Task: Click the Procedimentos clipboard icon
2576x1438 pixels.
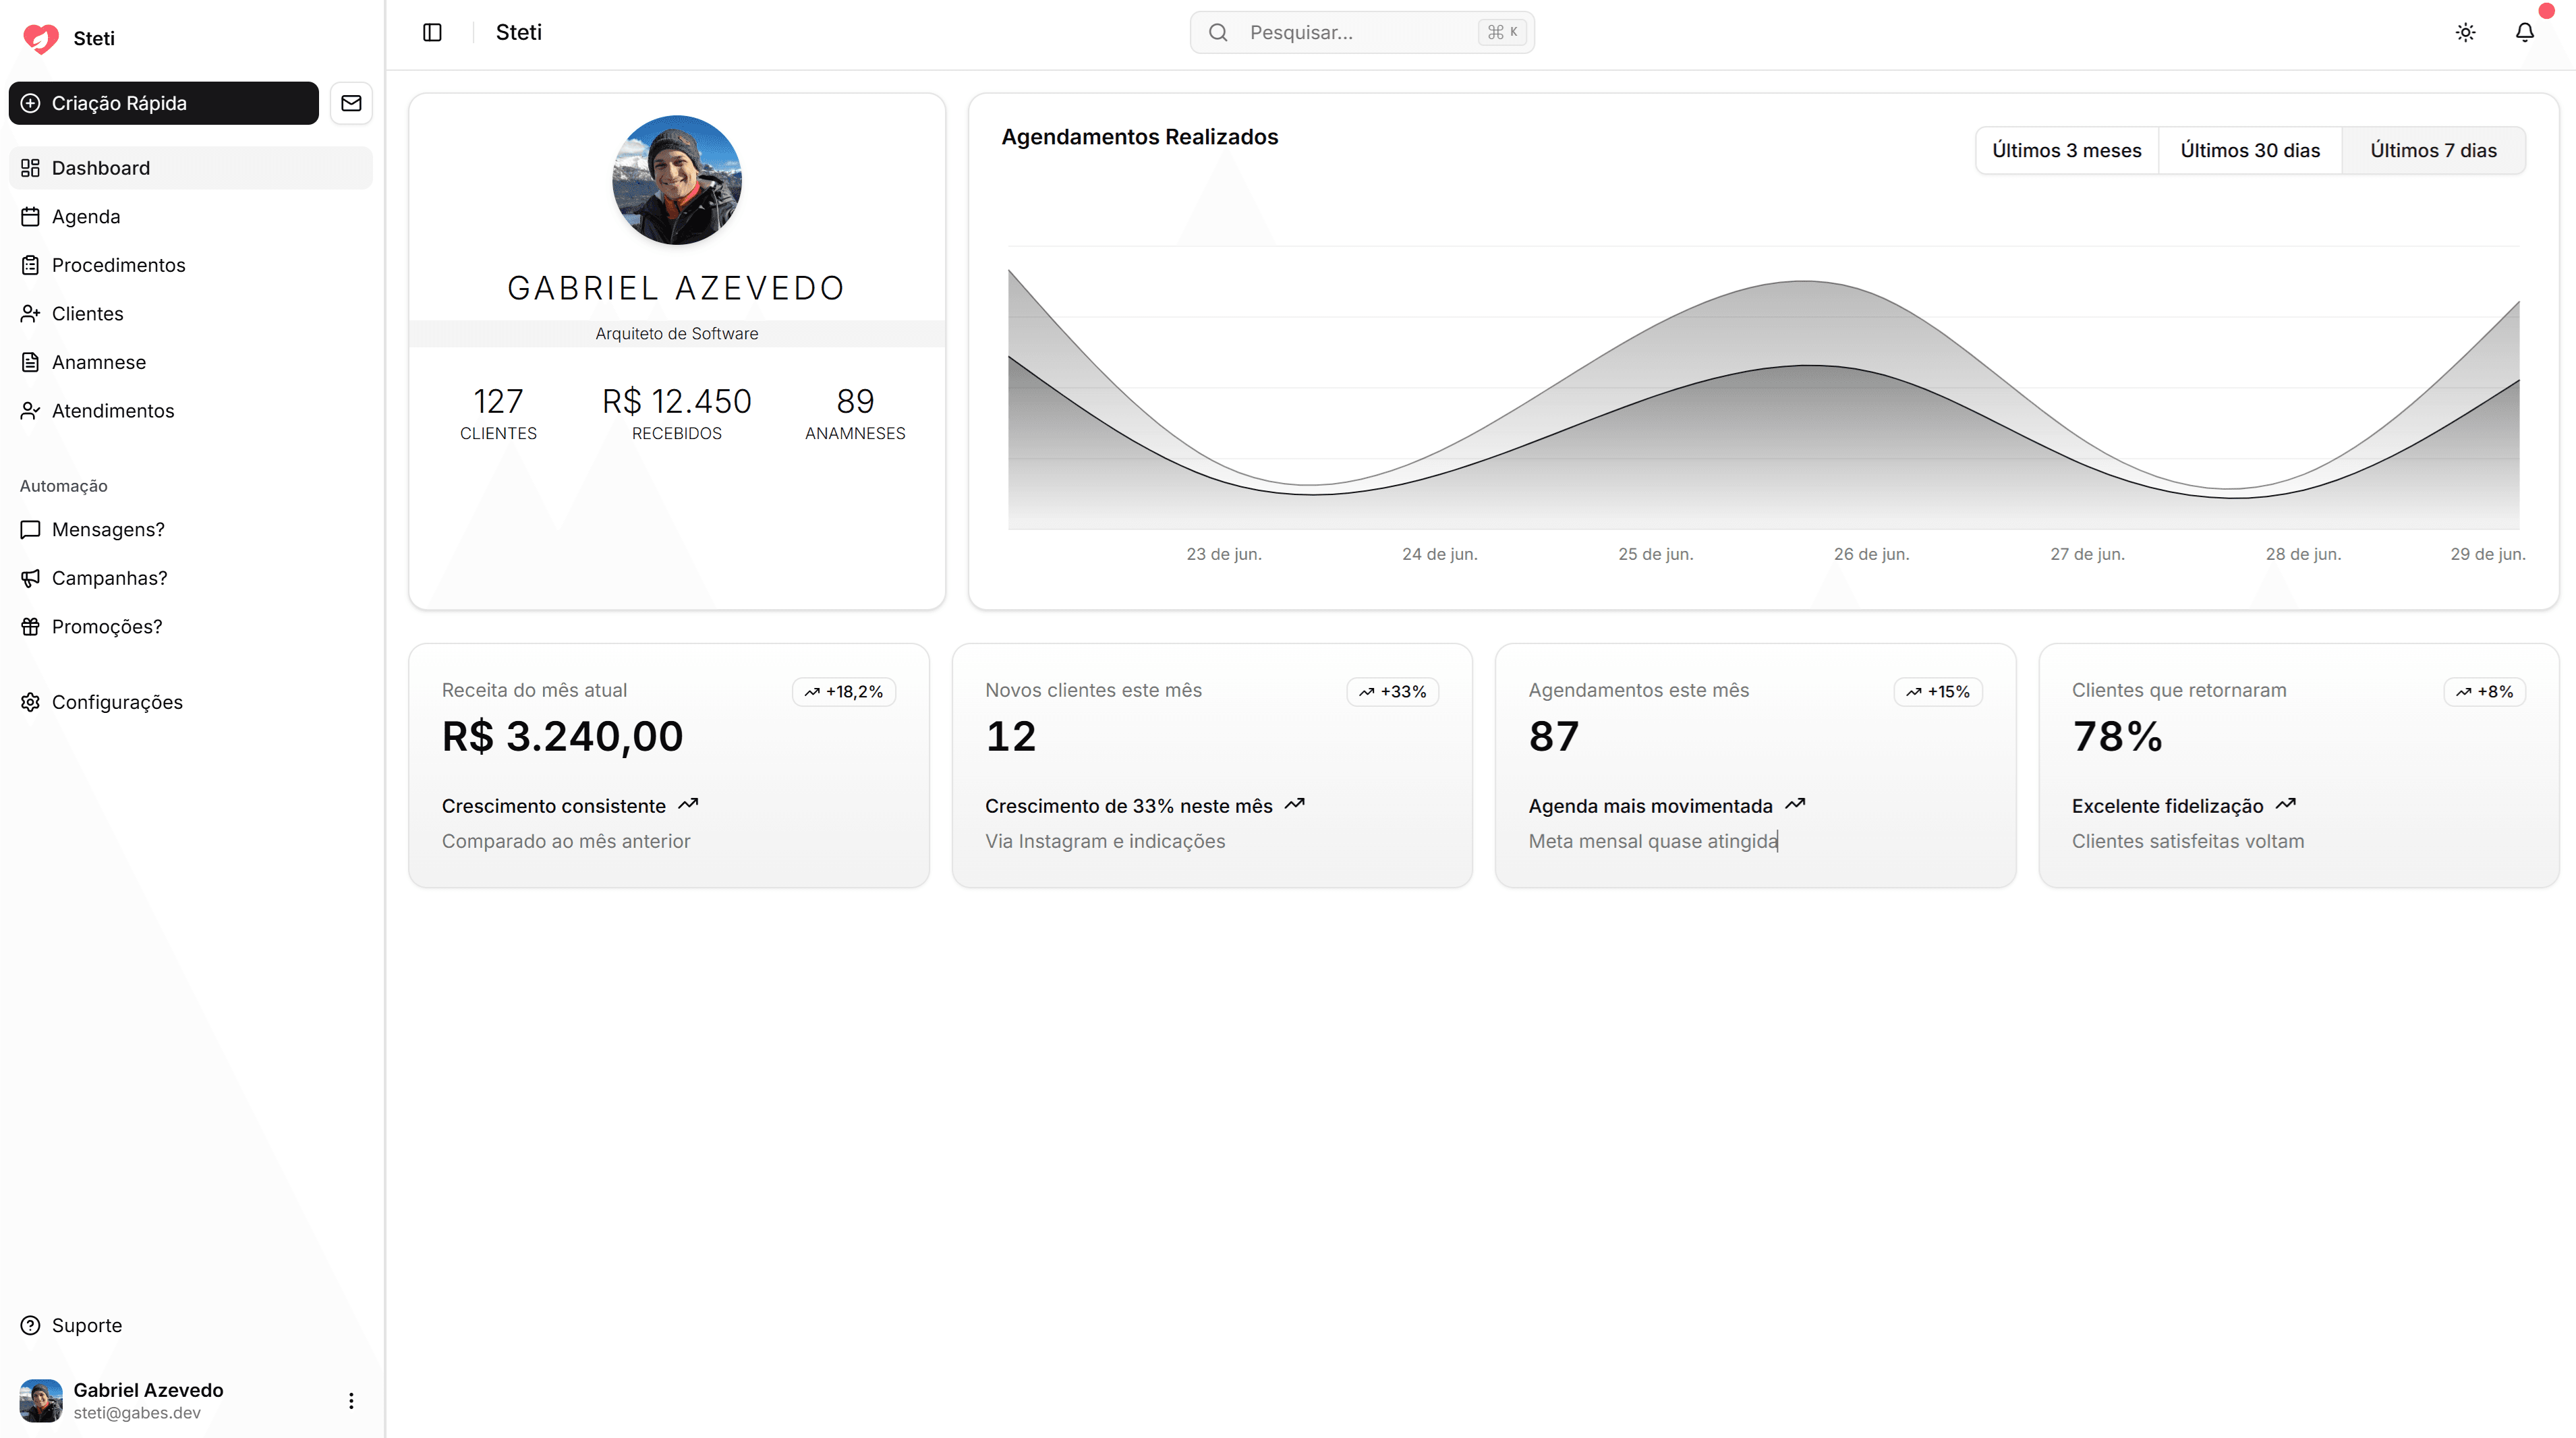Action: (x=30, y=265)
